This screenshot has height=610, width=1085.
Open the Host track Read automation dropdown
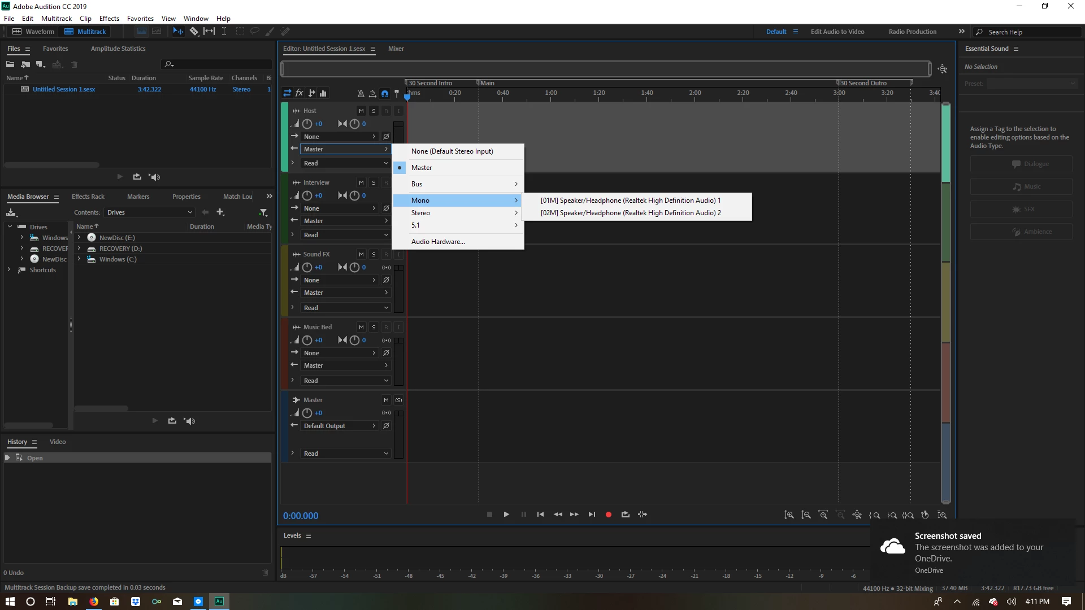click(345, 163)
